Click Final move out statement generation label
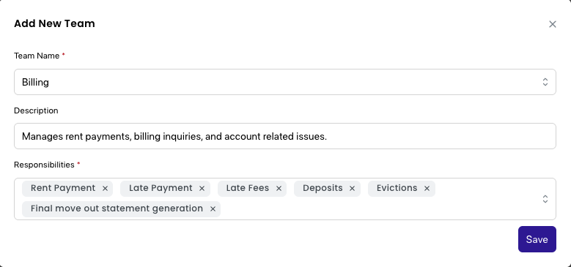 point(117,208)
